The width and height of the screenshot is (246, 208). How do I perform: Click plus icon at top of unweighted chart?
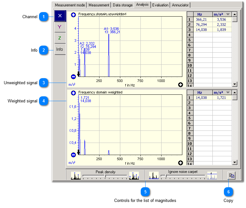point(73,15)
